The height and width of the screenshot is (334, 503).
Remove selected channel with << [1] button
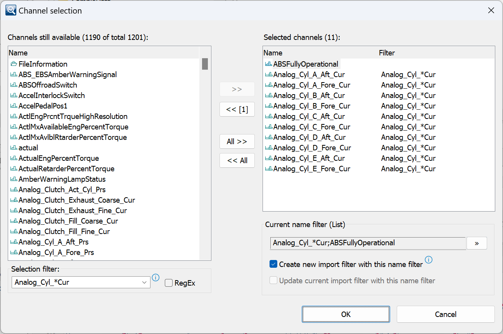(x=237, y=110)
